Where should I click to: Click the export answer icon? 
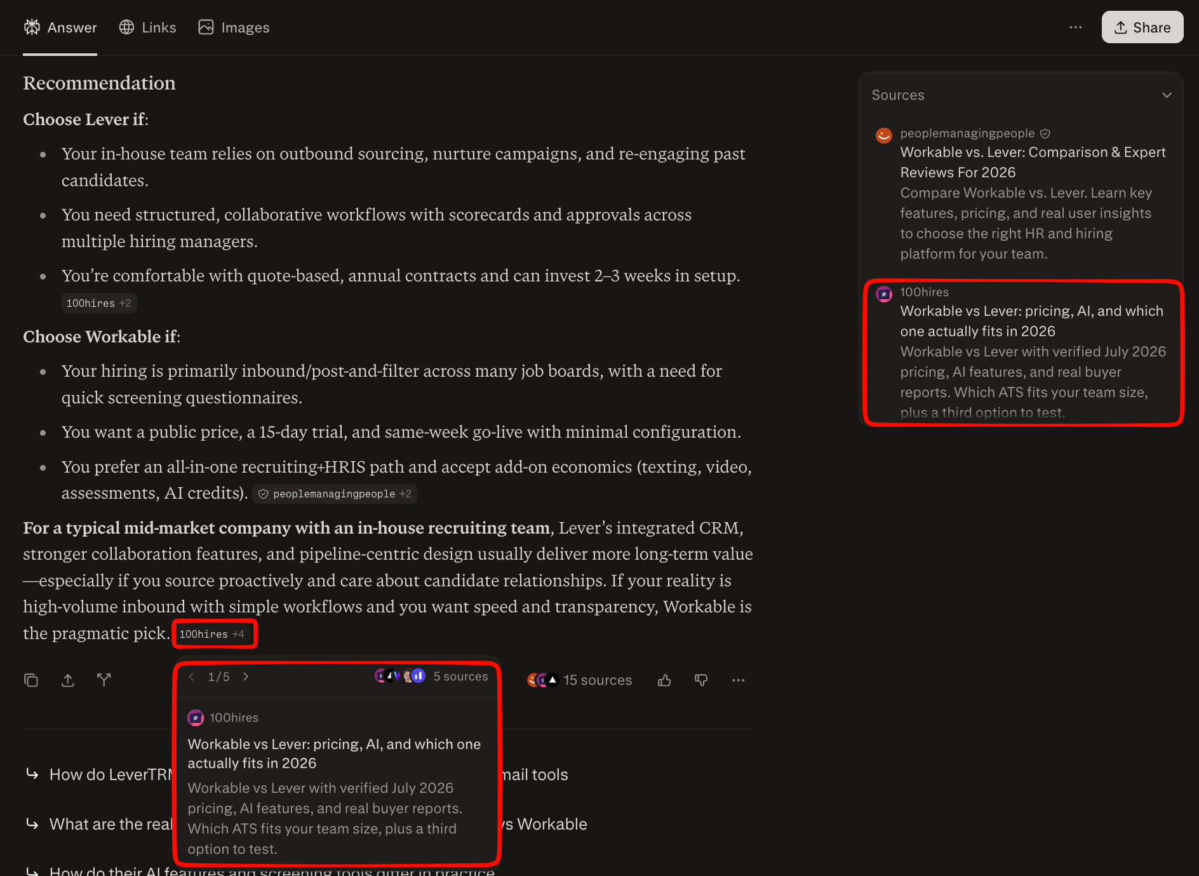pos(68,680)
